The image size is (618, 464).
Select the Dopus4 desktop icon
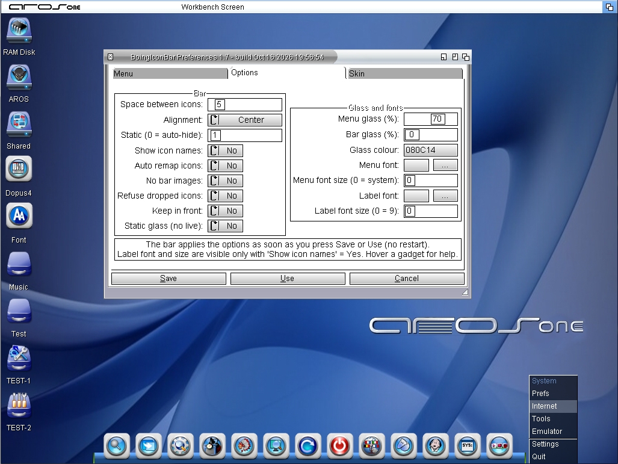click(x=19, y=177)
